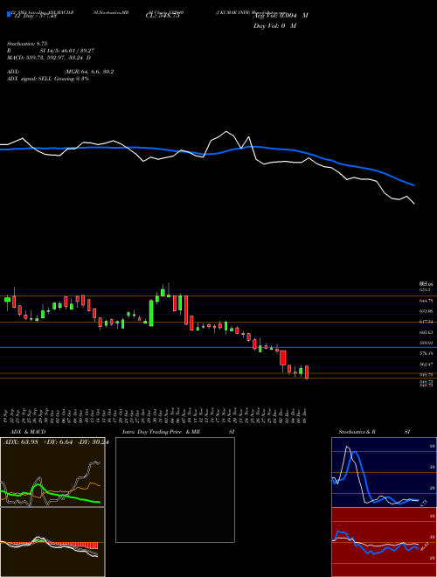This screenshot has height=577, width=437.
Task: Click the 'Stochastics & RSI' panel title
Action: (374, 432)
